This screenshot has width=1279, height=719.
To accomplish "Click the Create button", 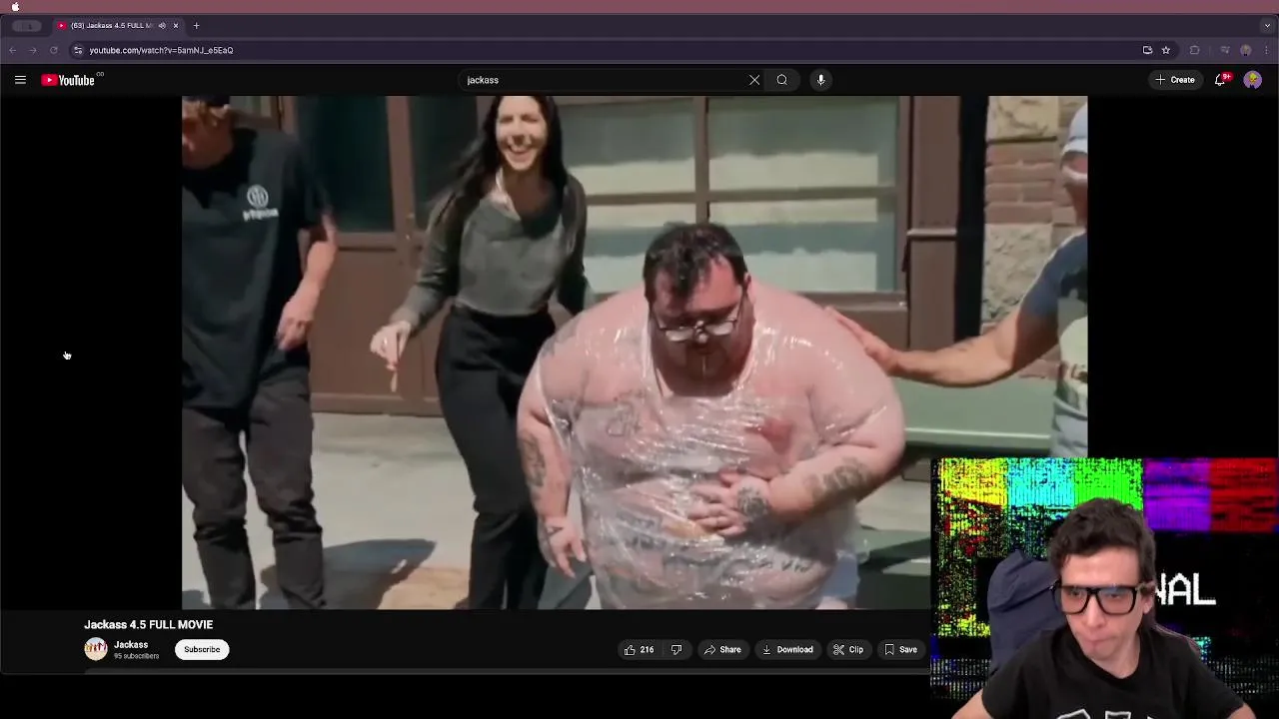I will pyautogui.click(x=1175, y=80).
